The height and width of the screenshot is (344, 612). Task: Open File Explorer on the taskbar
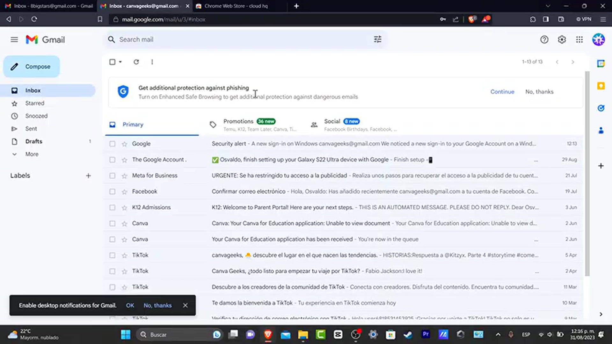[x=303, y=334]
